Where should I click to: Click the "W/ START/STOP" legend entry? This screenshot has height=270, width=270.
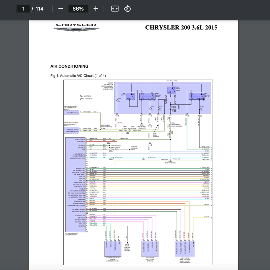tap(86, 96)
